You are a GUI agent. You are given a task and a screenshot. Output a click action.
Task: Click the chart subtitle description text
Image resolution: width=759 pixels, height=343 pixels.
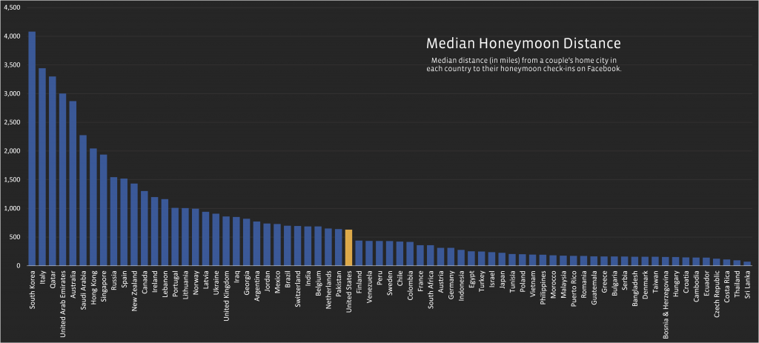click(x=524, y=65)
